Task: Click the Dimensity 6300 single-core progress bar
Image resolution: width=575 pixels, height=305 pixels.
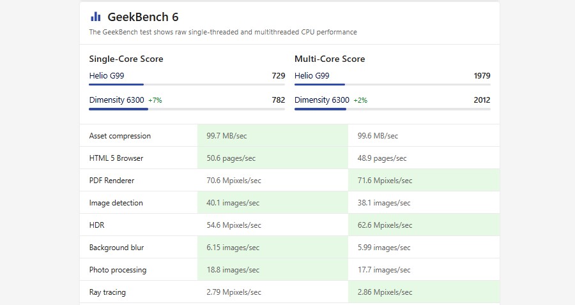Action: [187, 109]
